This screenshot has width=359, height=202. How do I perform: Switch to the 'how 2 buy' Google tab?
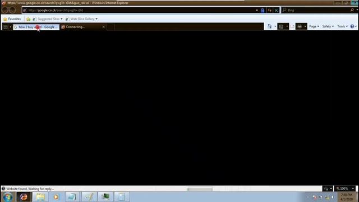point(36,27)
